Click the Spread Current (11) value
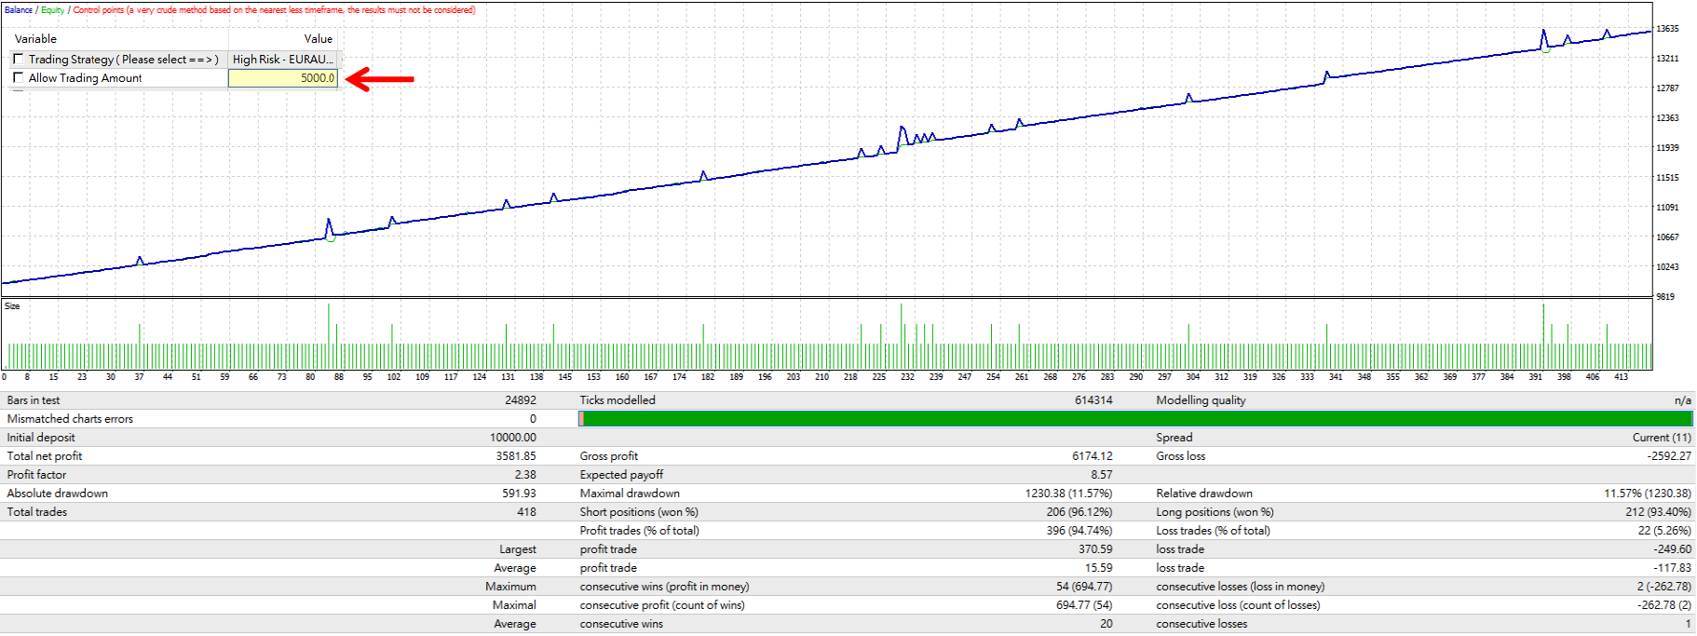1697x636 pixels. pyautogui.click(x=1662, y=438)
